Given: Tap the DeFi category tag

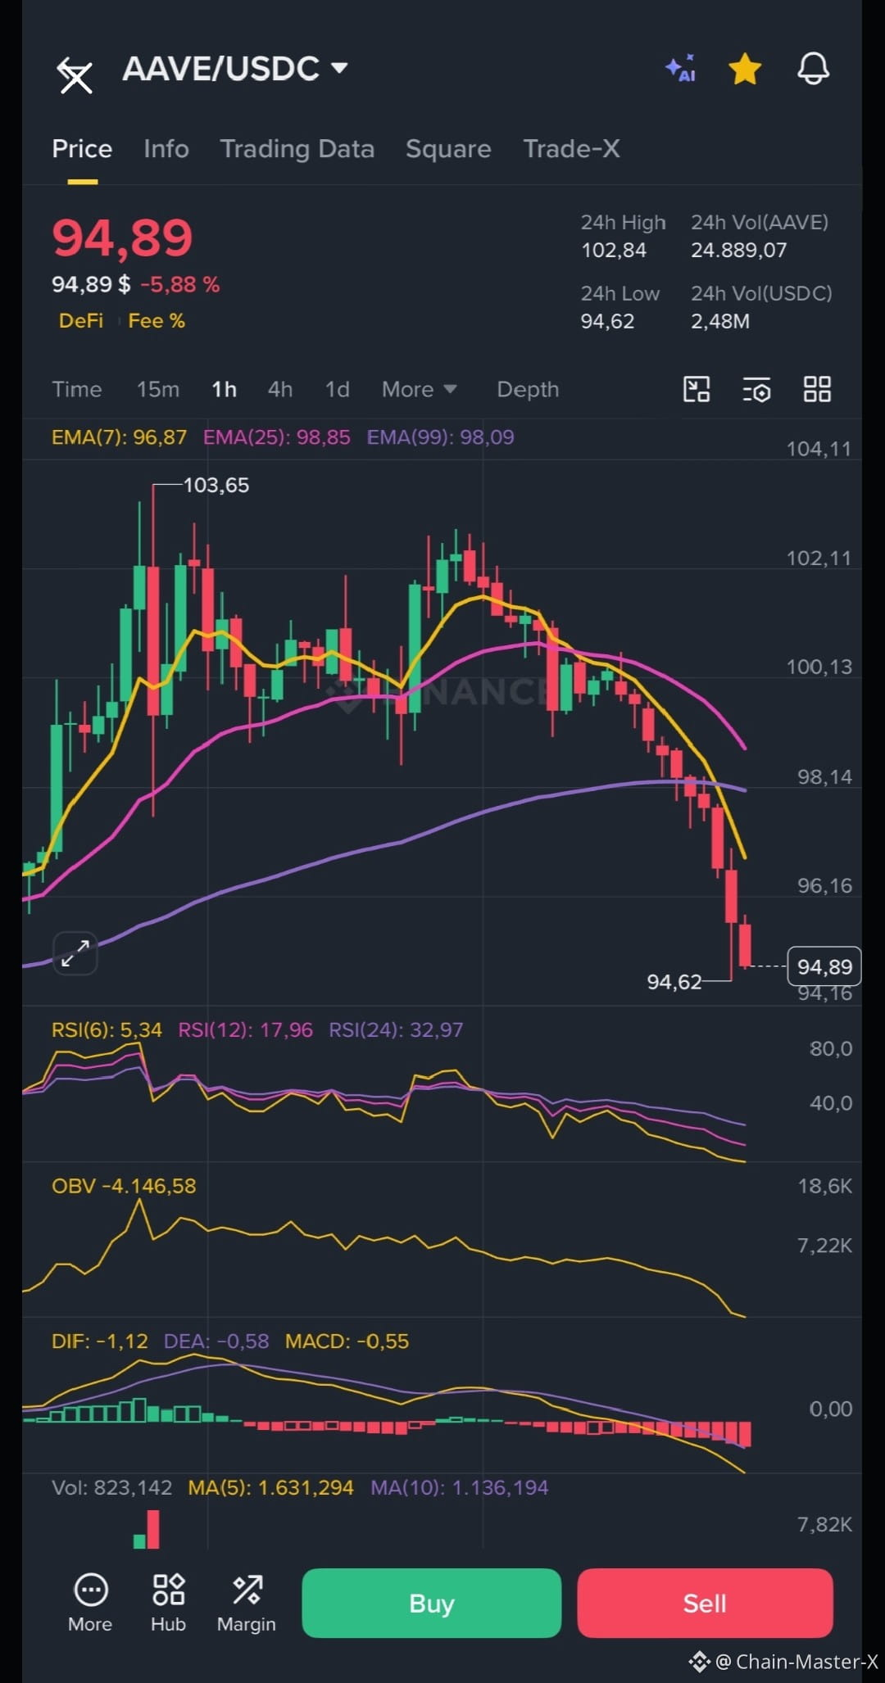Looking at the screenshot, I should pos(81,321).
